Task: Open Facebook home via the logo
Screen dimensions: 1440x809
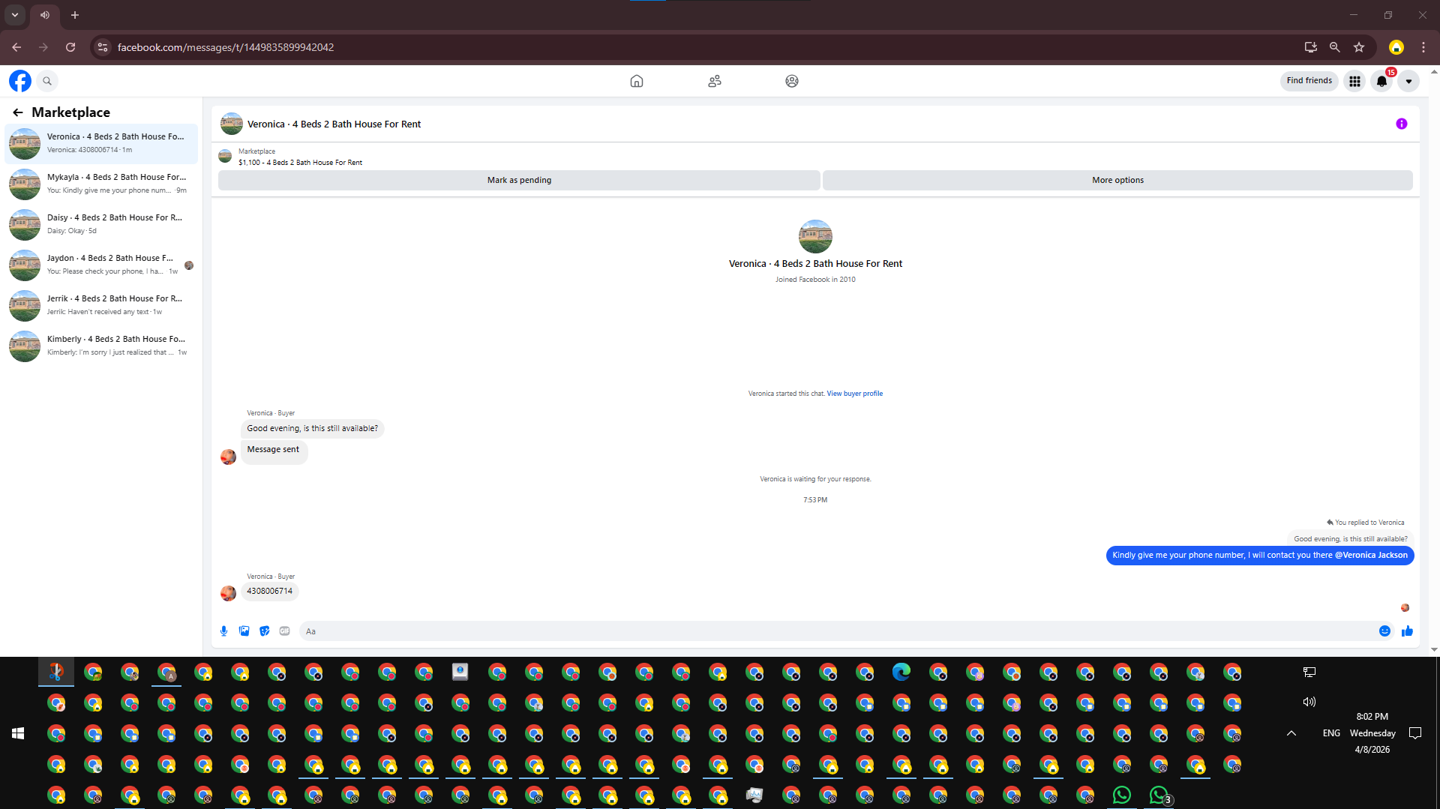Action: 20,81
